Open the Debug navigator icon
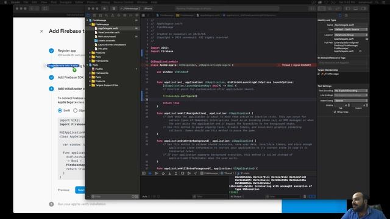This screenshot has width=390, height=219. point(124,15)
